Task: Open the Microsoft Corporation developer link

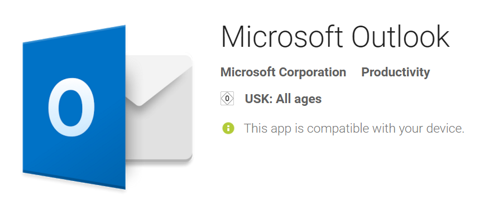Action: point(283,72)
